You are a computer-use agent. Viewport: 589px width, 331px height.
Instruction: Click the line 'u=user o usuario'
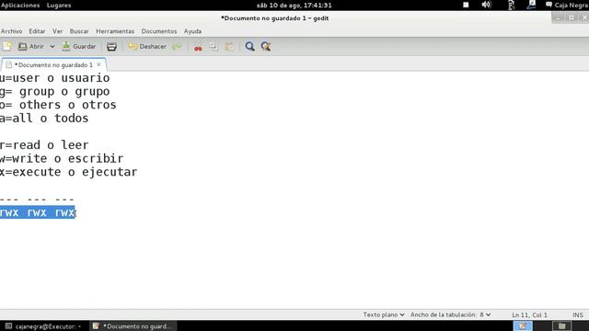click(55, 78)
